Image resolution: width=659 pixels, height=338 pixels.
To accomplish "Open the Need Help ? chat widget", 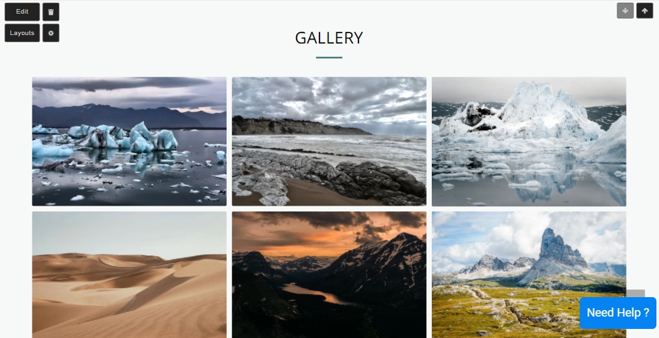I will 618,313.
